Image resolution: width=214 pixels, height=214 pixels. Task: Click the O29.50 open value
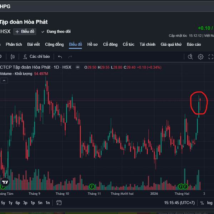click(x=90, y=67)
